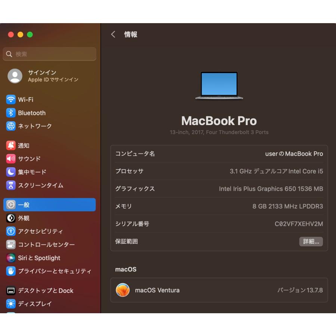Click the コンピュータ名 label
This screenshot has width=336, height=336.
(135, 154)
